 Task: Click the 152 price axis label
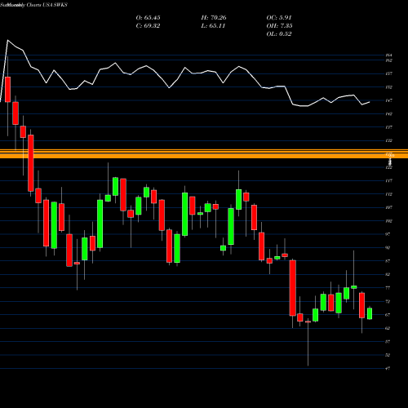(x=388, y=87)
